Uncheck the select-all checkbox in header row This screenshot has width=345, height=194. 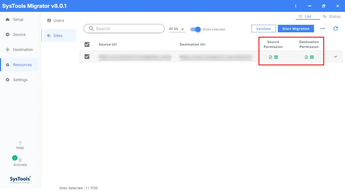[x=87, y=44]
